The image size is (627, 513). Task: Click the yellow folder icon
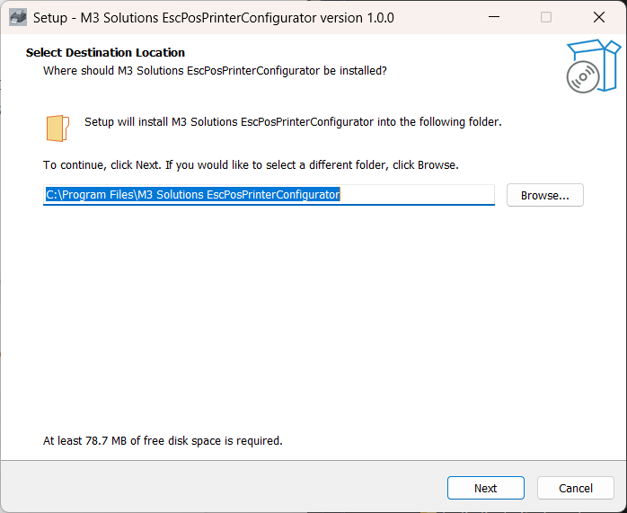click(x=57, y=128)
